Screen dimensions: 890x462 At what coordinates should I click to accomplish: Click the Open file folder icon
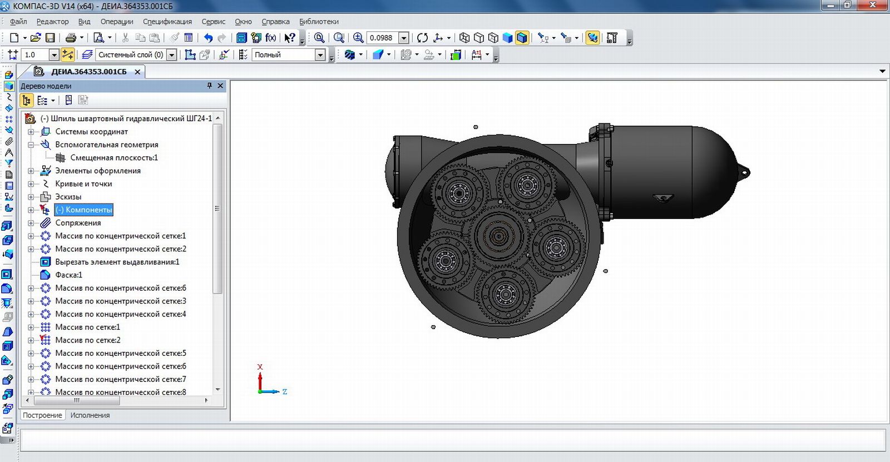(36, 38)
